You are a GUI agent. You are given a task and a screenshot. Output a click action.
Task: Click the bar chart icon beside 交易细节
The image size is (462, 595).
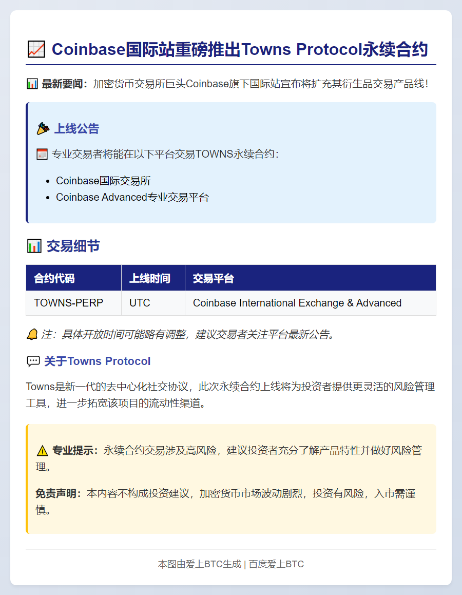point(34,246)
